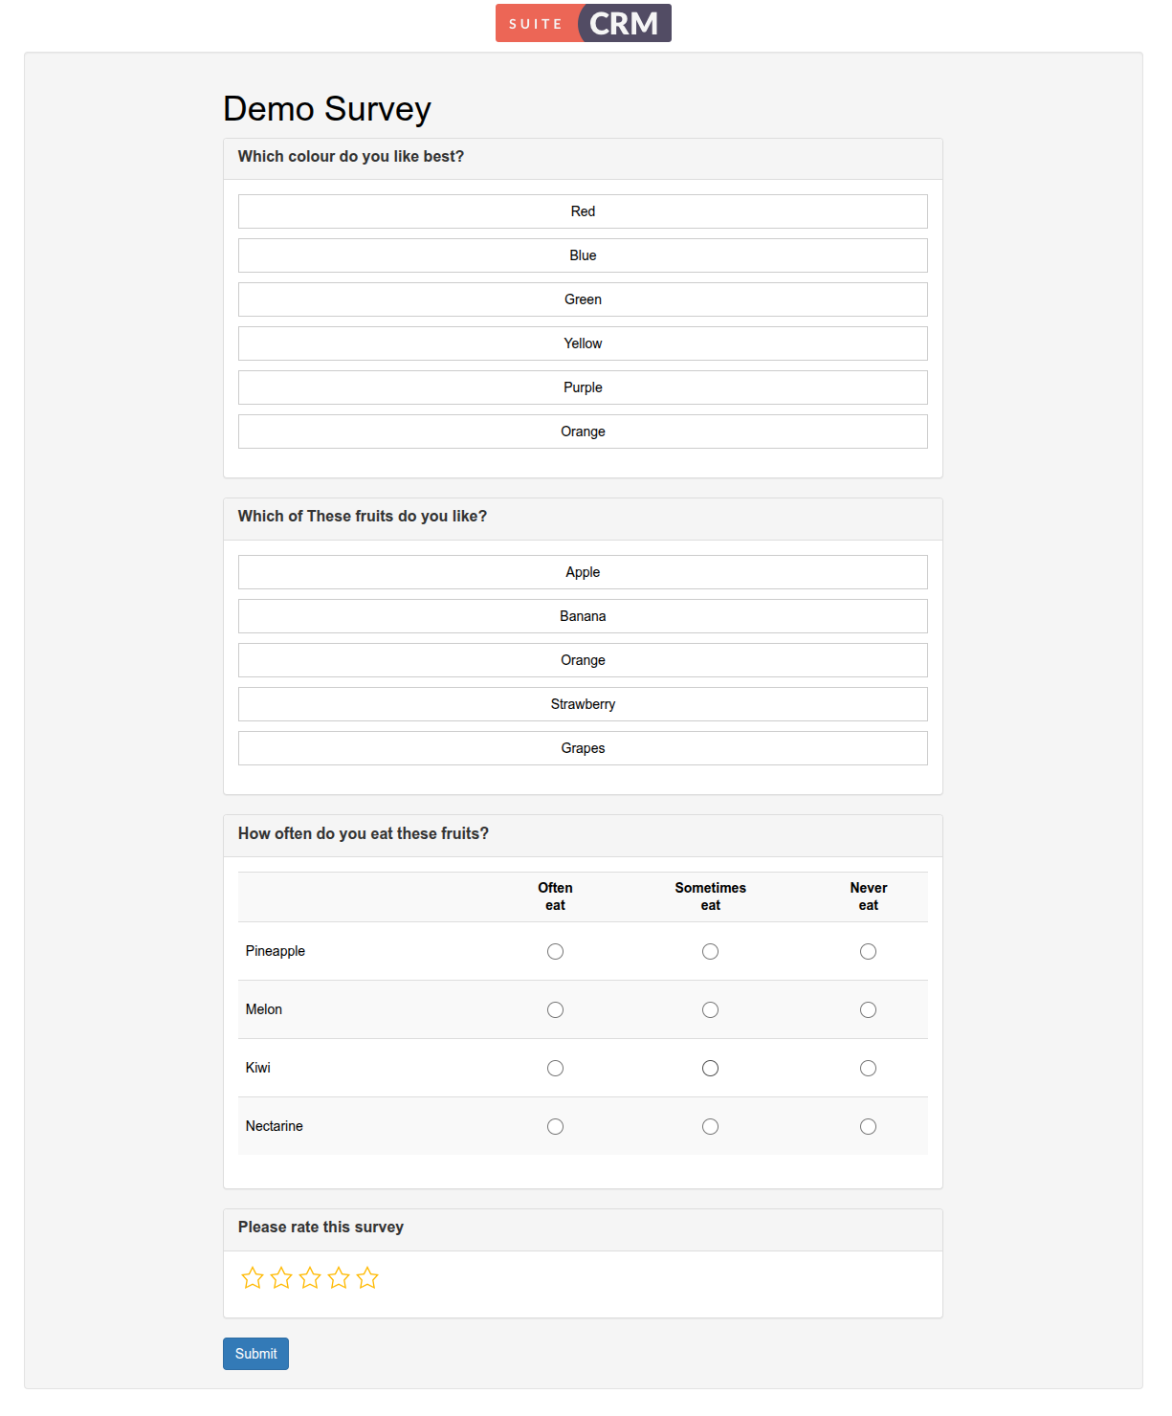Pick Purple as the colour you like best
1172x1416 pixels.
point(583,387)
